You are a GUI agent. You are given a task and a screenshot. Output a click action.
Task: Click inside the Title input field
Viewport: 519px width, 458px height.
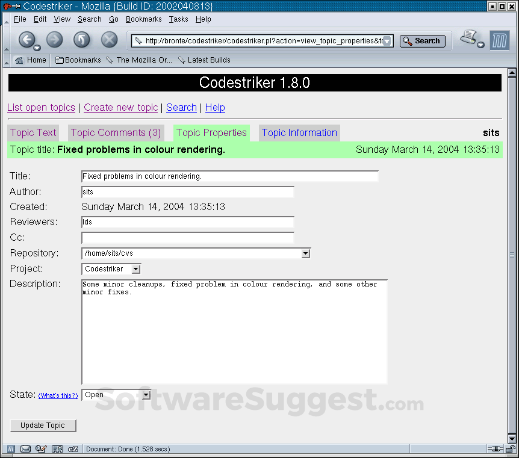229,176
